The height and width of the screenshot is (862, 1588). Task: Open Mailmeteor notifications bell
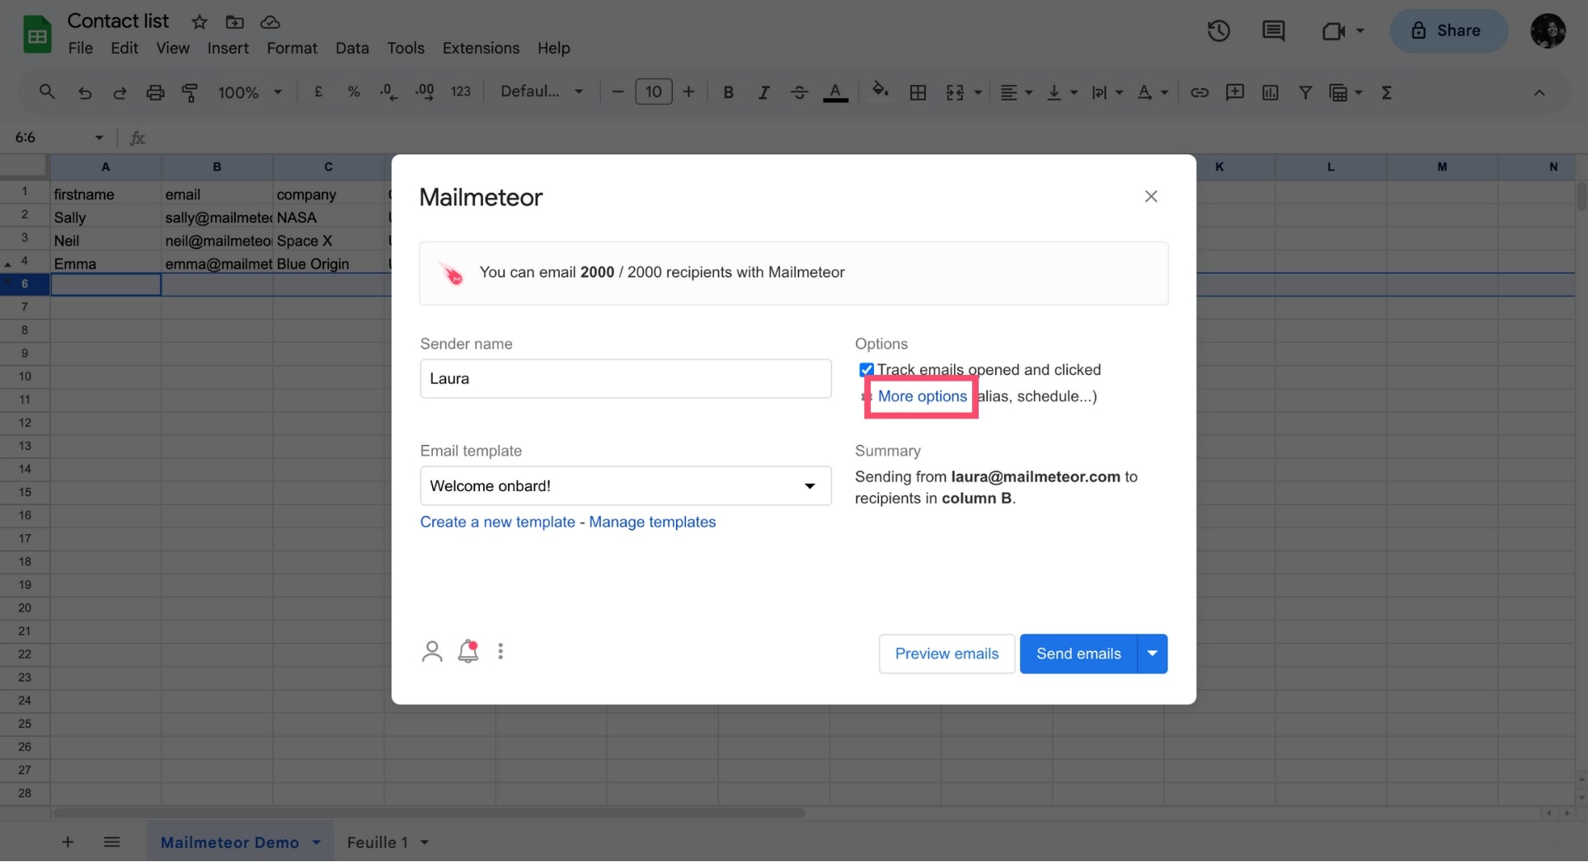pyautogui.click(x=468, y=651)
